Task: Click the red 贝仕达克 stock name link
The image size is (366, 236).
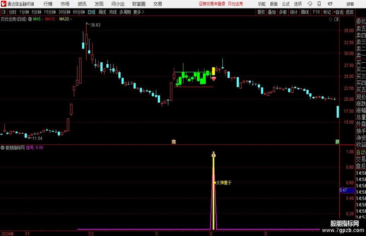Action: click(x=235, y=4)
